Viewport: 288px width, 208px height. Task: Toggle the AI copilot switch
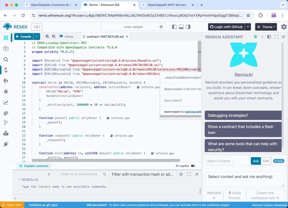[x=193, y=166]
